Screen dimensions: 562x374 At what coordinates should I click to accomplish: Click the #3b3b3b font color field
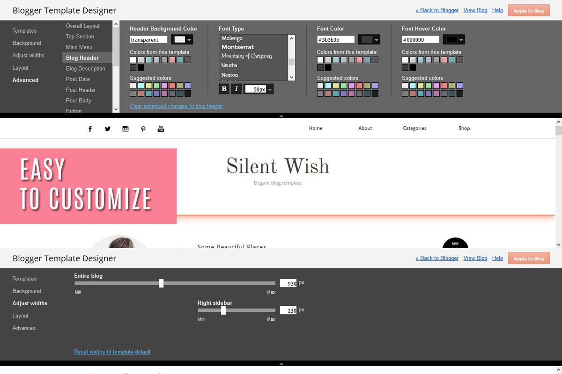336,40
